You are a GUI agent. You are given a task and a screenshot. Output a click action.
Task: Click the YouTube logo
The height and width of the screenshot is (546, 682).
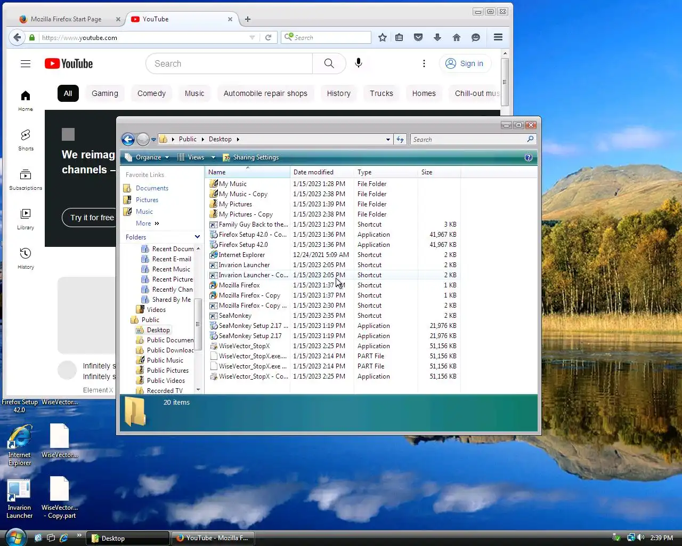pyautogui.click(x=69, y=63)
